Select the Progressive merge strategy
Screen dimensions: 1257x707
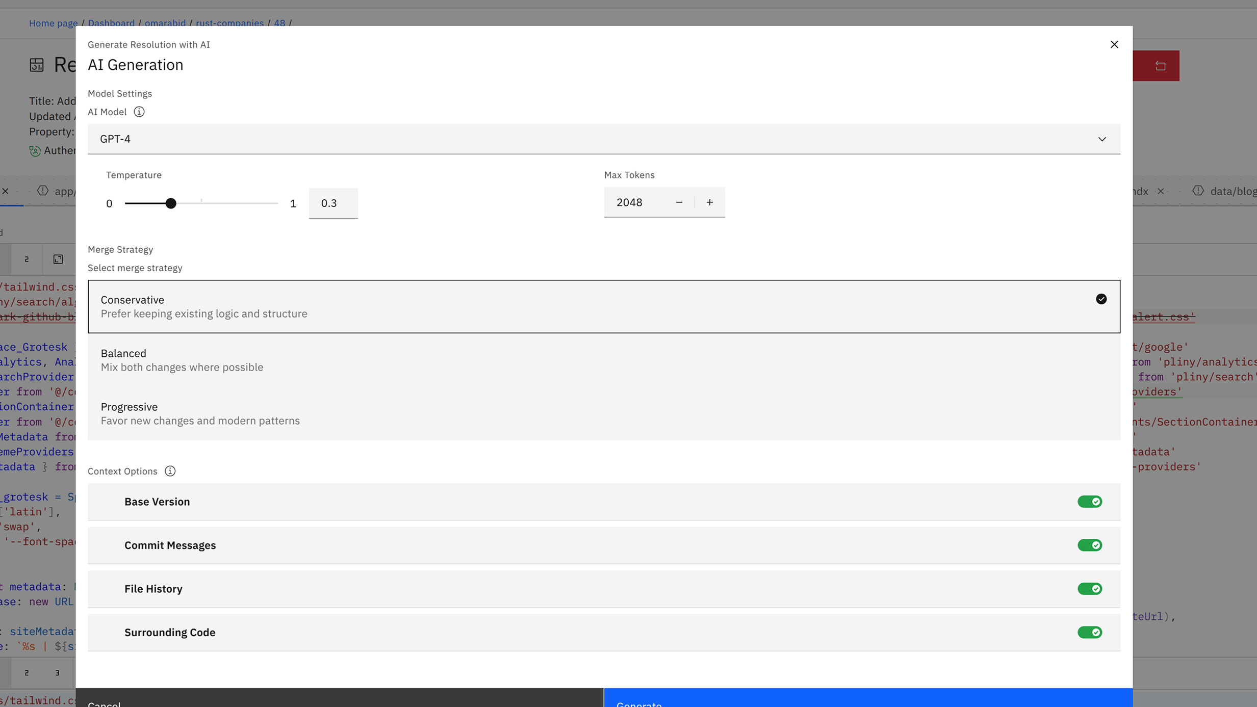(604, 413)
